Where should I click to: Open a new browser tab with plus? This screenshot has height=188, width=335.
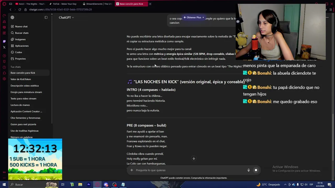click(150, 4)
